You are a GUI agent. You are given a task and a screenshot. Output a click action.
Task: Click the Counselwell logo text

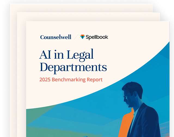56,37
